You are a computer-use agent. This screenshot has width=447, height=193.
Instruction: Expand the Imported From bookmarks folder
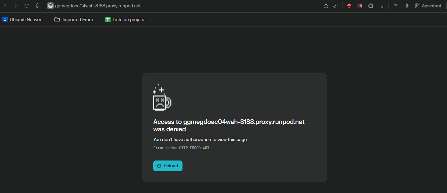[75, 19]
